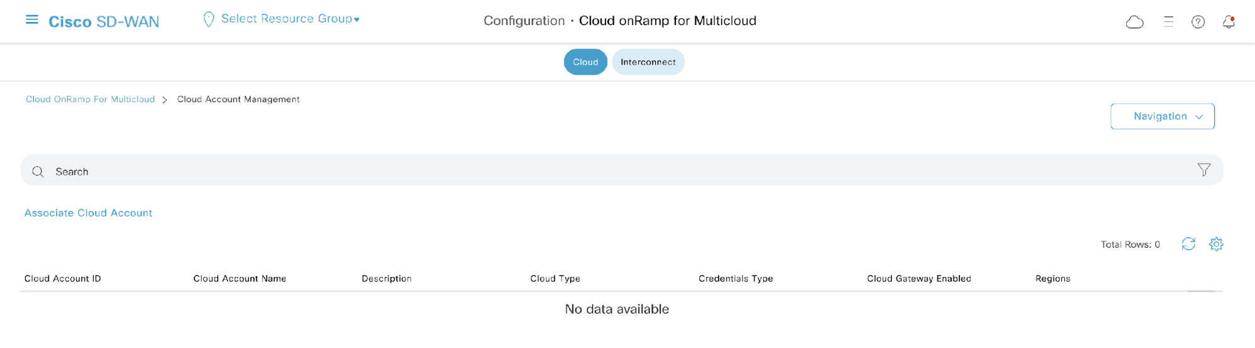The height and width of the screenshot is (348, 1255).
Task: Click the Cisco SD-WAN logo
Action: click(x=104, y=22)
